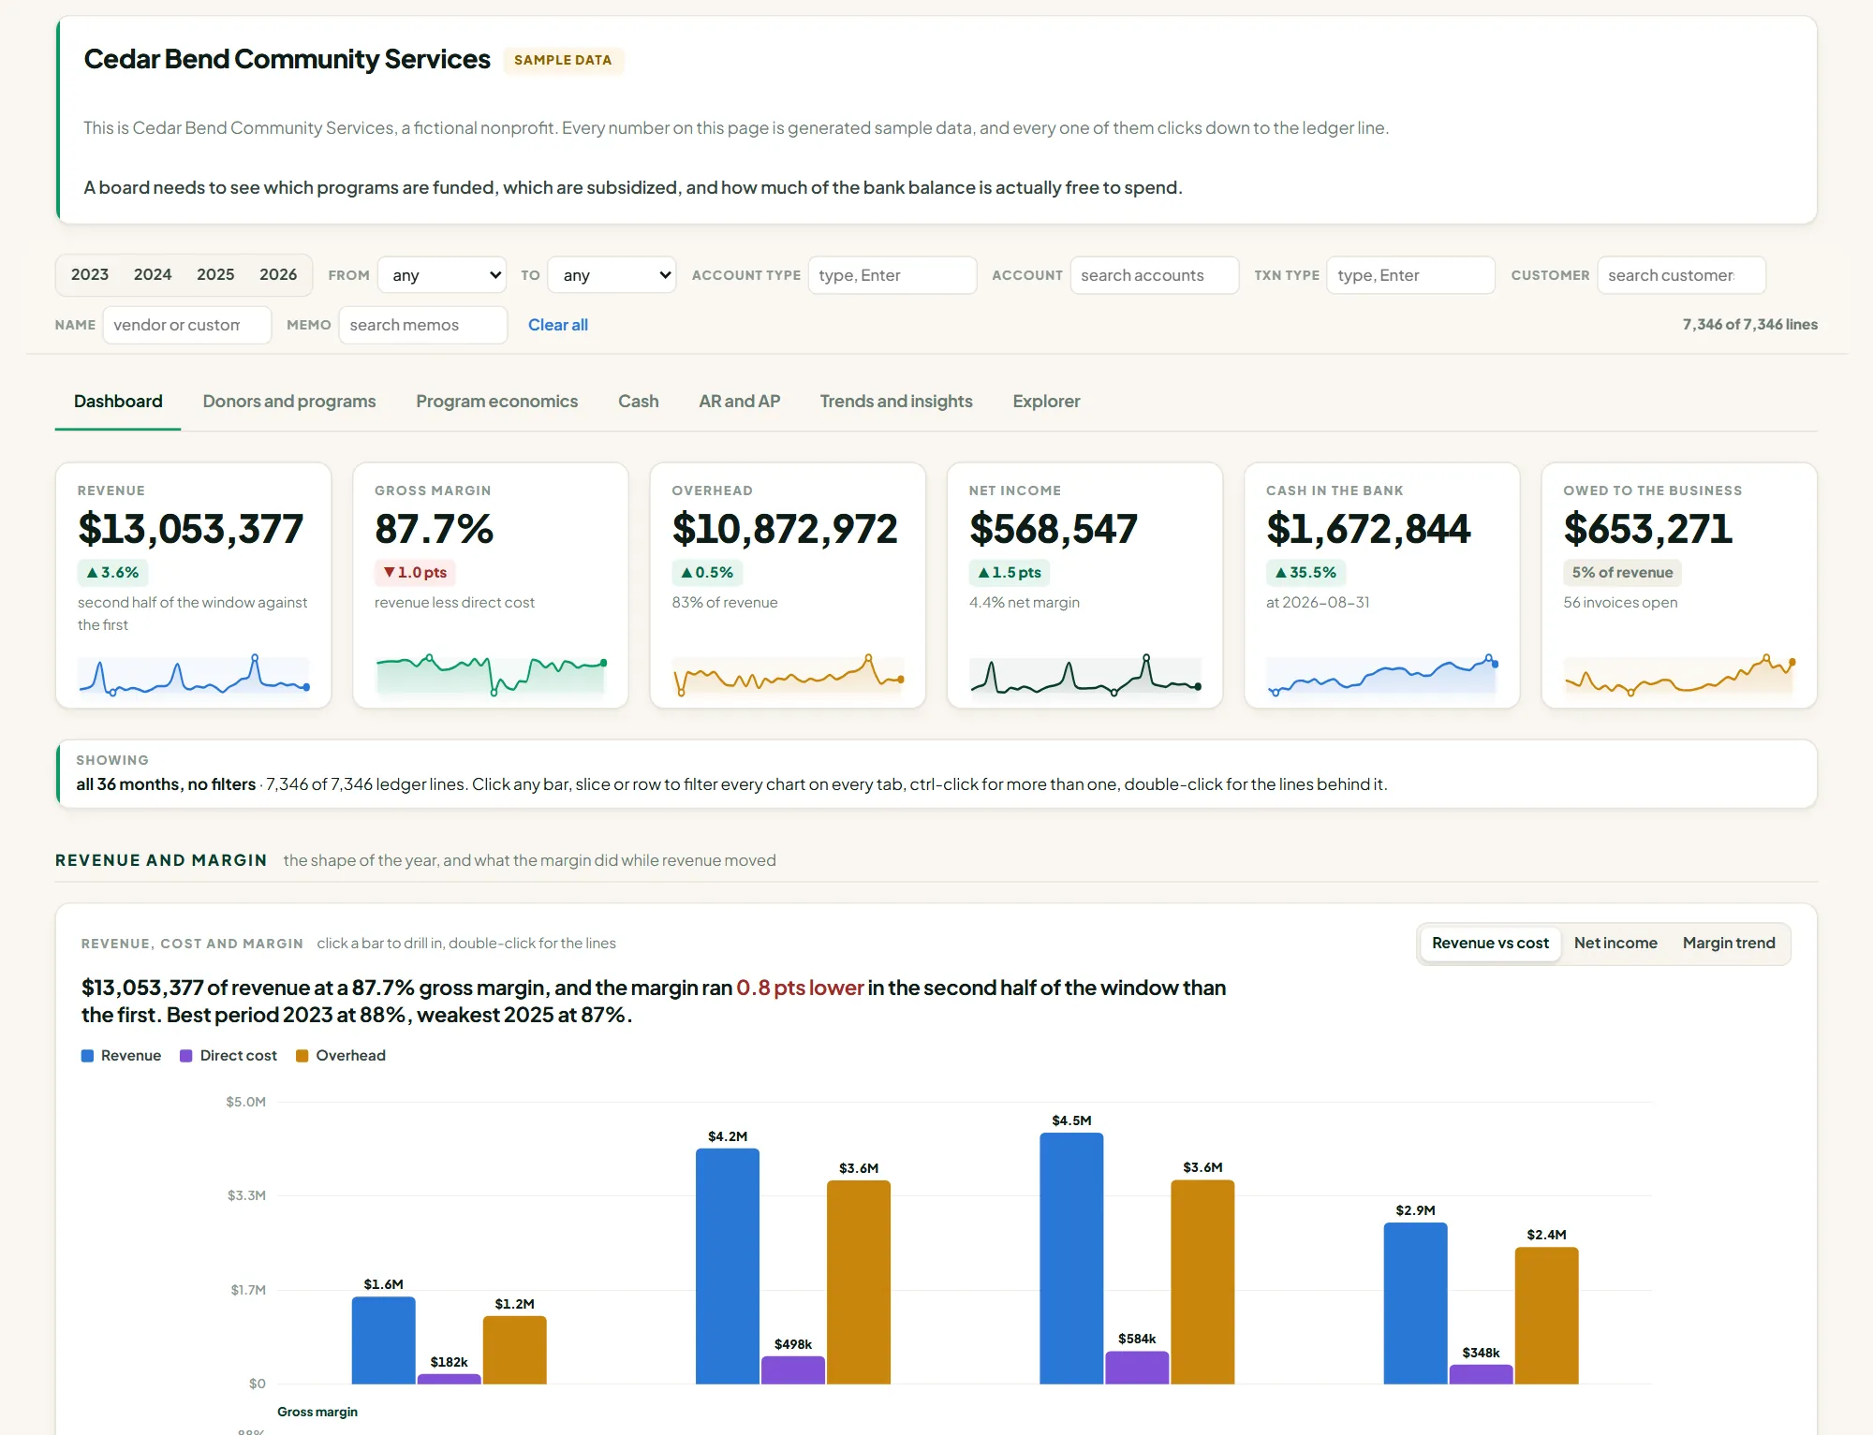Click the Overhead $10,872,972 figure
The image size is (1873, 1435).
tap(785, 529)
